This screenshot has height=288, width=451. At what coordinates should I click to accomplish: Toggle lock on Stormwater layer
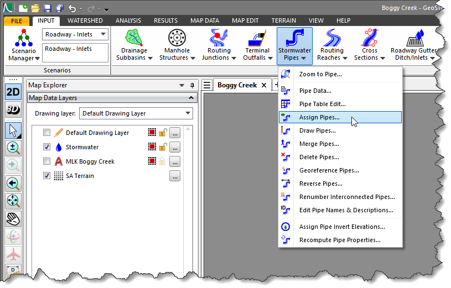click(163, 147)
